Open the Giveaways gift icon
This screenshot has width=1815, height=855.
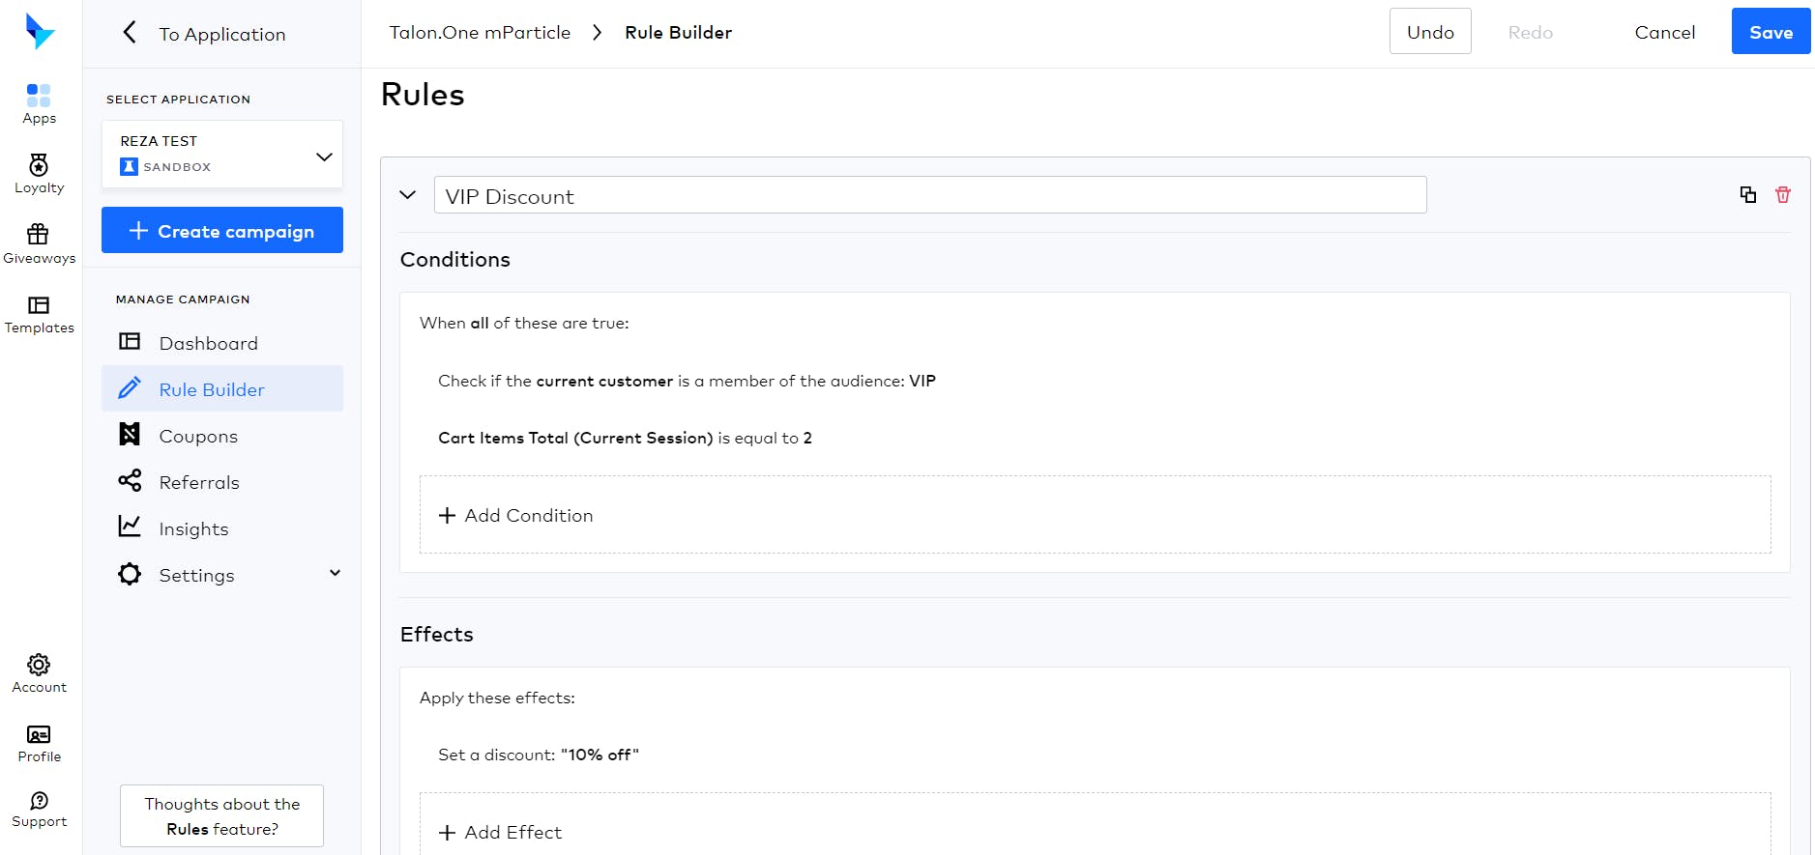38,235
